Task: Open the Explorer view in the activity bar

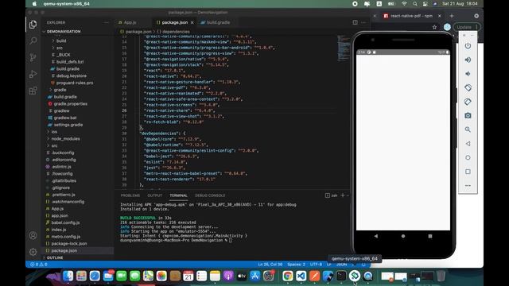Action: (33, 25)
